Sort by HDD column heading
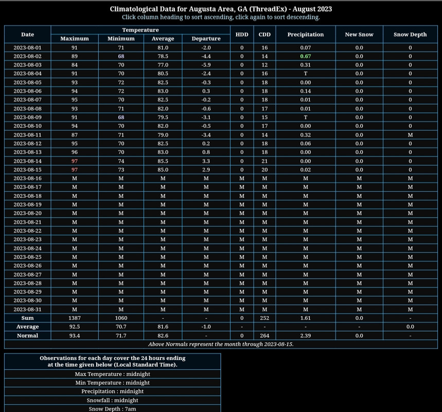442x412 pixels. [x=242, y=35]
